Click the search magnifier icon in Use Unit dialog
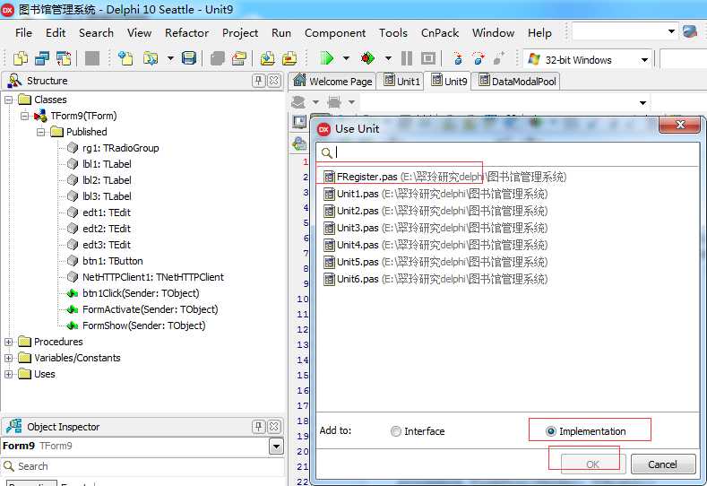The width and height of the screenshot is (707, 486). pyautogui.click(x=327, y=153)
